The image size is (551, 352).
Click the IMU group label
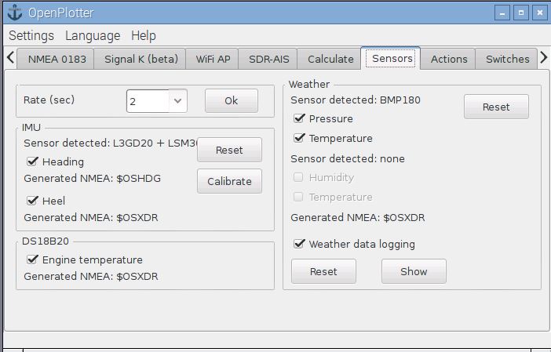[31, 127]
